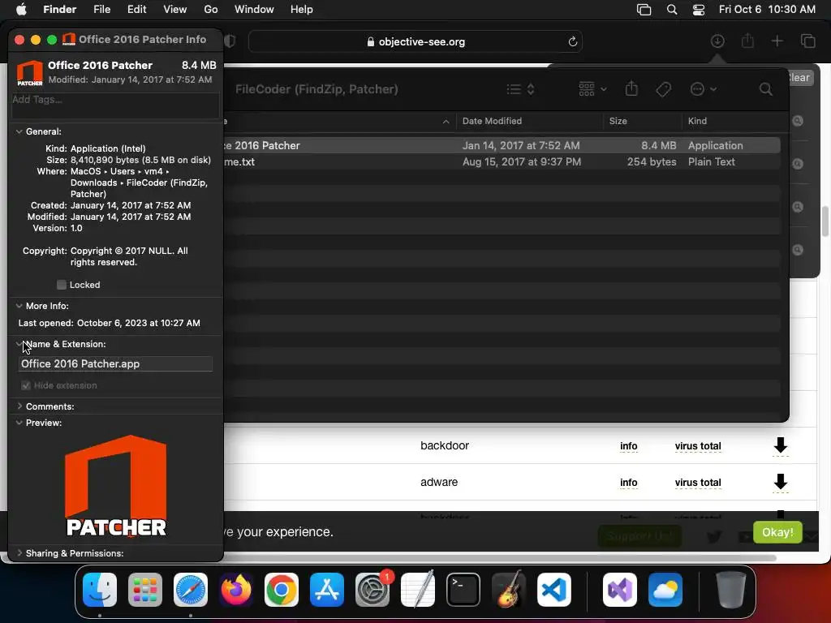Expand Sharing & Permissions section
Screen dimensions: 831x623
pos(19,553)
